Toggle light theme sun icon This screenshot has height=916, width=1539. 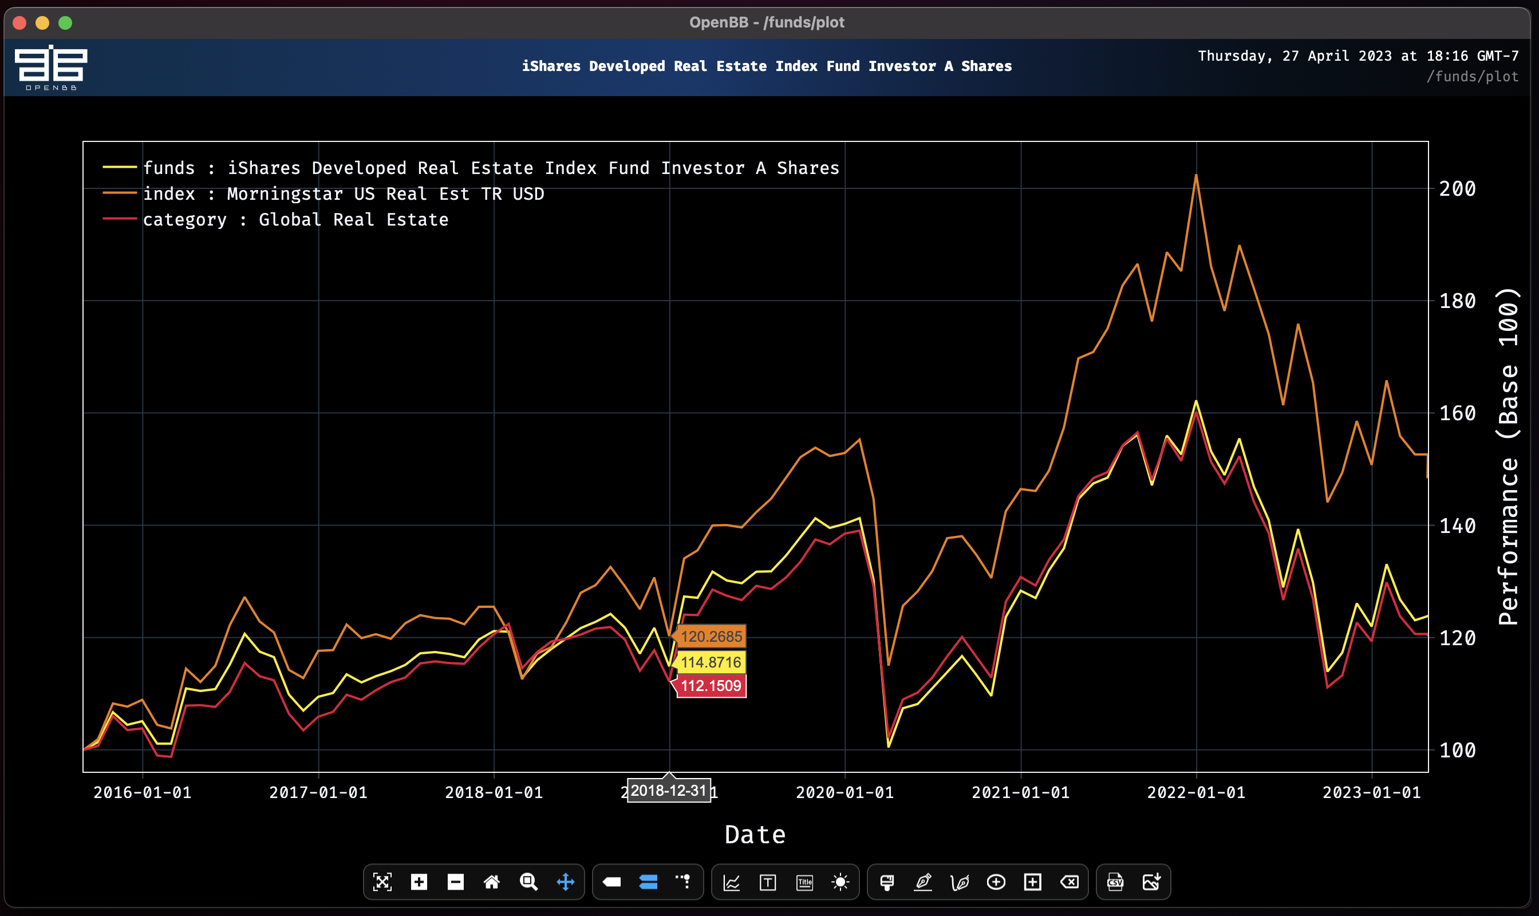tap(840, 882)
